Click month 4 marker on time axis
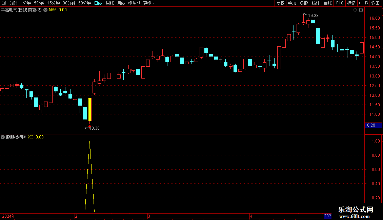This screenshot has width=383, height=220. tap(250, 216)
